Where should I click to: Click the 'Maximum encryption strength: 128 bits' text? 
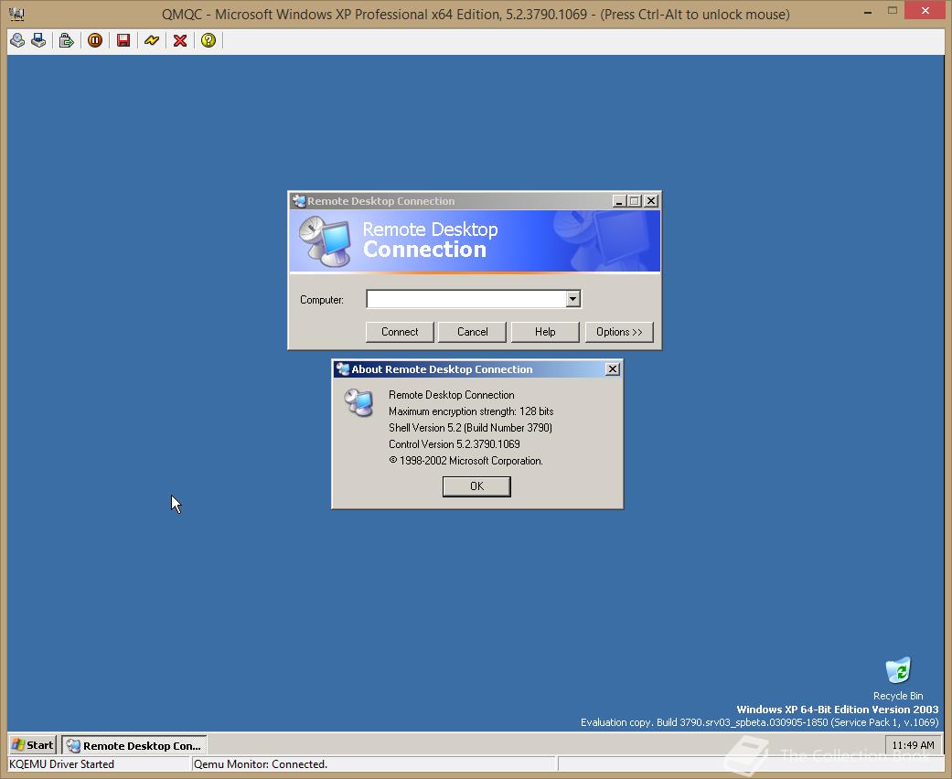(471, 411)
